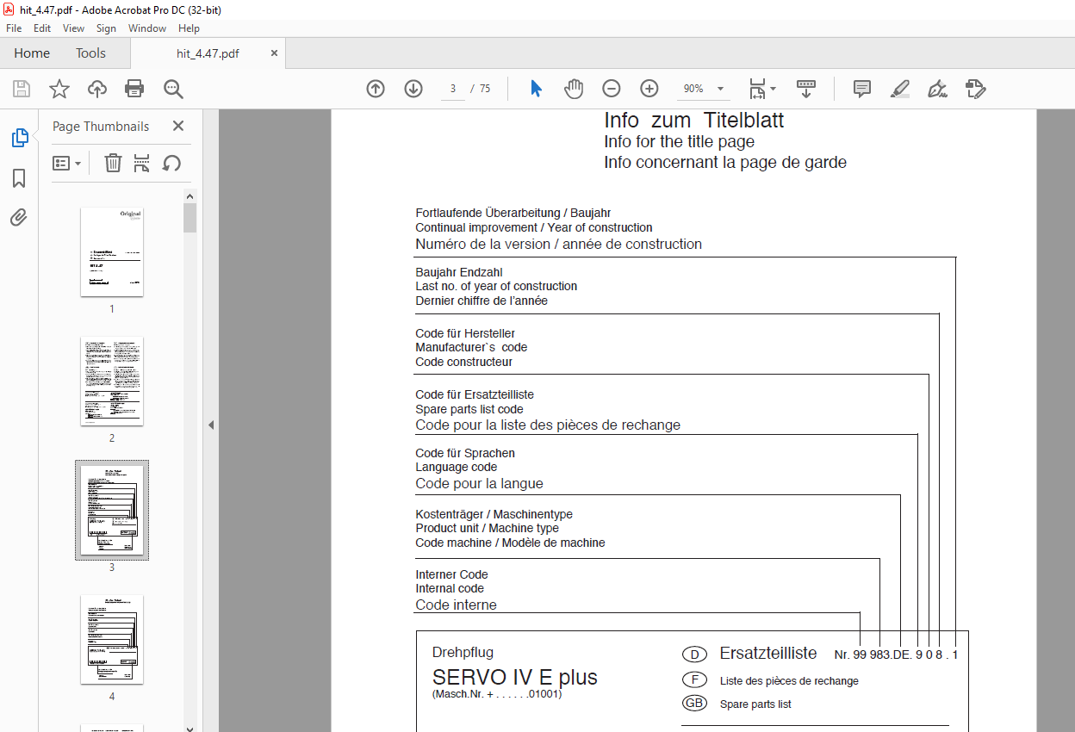
Task: Open the thumbnails options dropdown
Action: click(67, 163)
